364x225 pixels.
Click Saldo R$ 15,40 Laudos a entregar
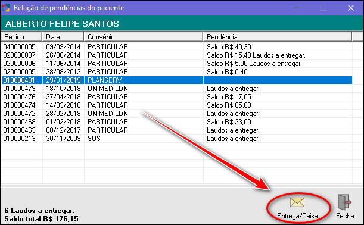[256, 55]
